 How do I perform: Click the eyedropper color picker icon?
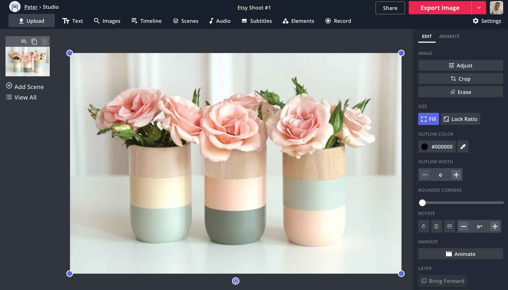point(463,147)
